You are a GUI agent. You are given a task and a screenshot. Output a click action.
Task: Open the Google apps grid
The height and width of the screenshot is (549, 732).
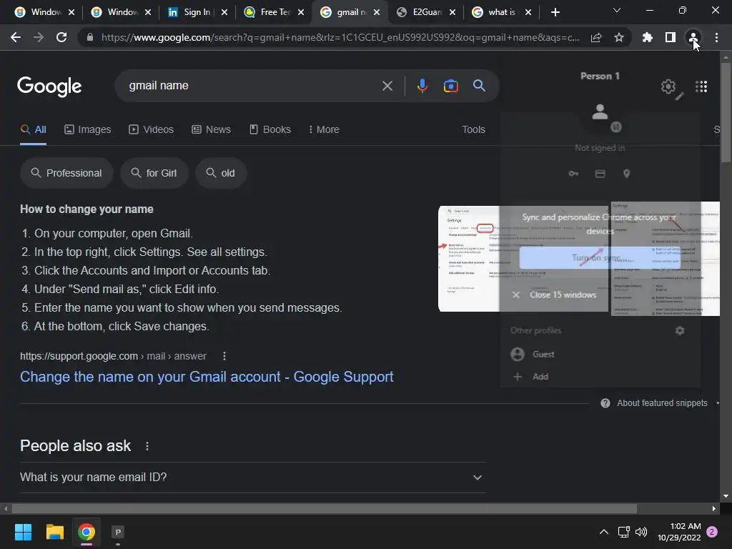701,86
